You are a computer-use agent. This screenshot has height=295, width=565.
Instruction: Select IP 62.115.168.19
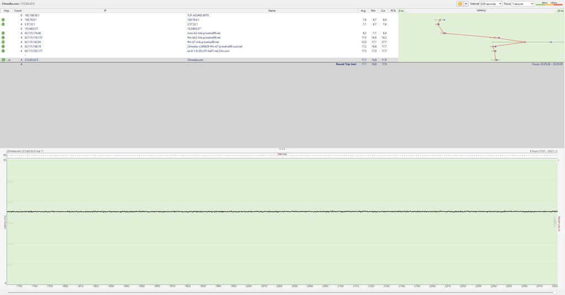(33, 46)
